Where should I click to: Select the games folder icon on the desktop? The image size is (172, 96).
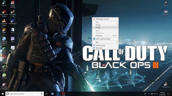coord(166,3)
